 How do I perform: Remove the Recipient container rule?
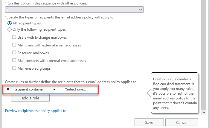click(x=8, y=89)
